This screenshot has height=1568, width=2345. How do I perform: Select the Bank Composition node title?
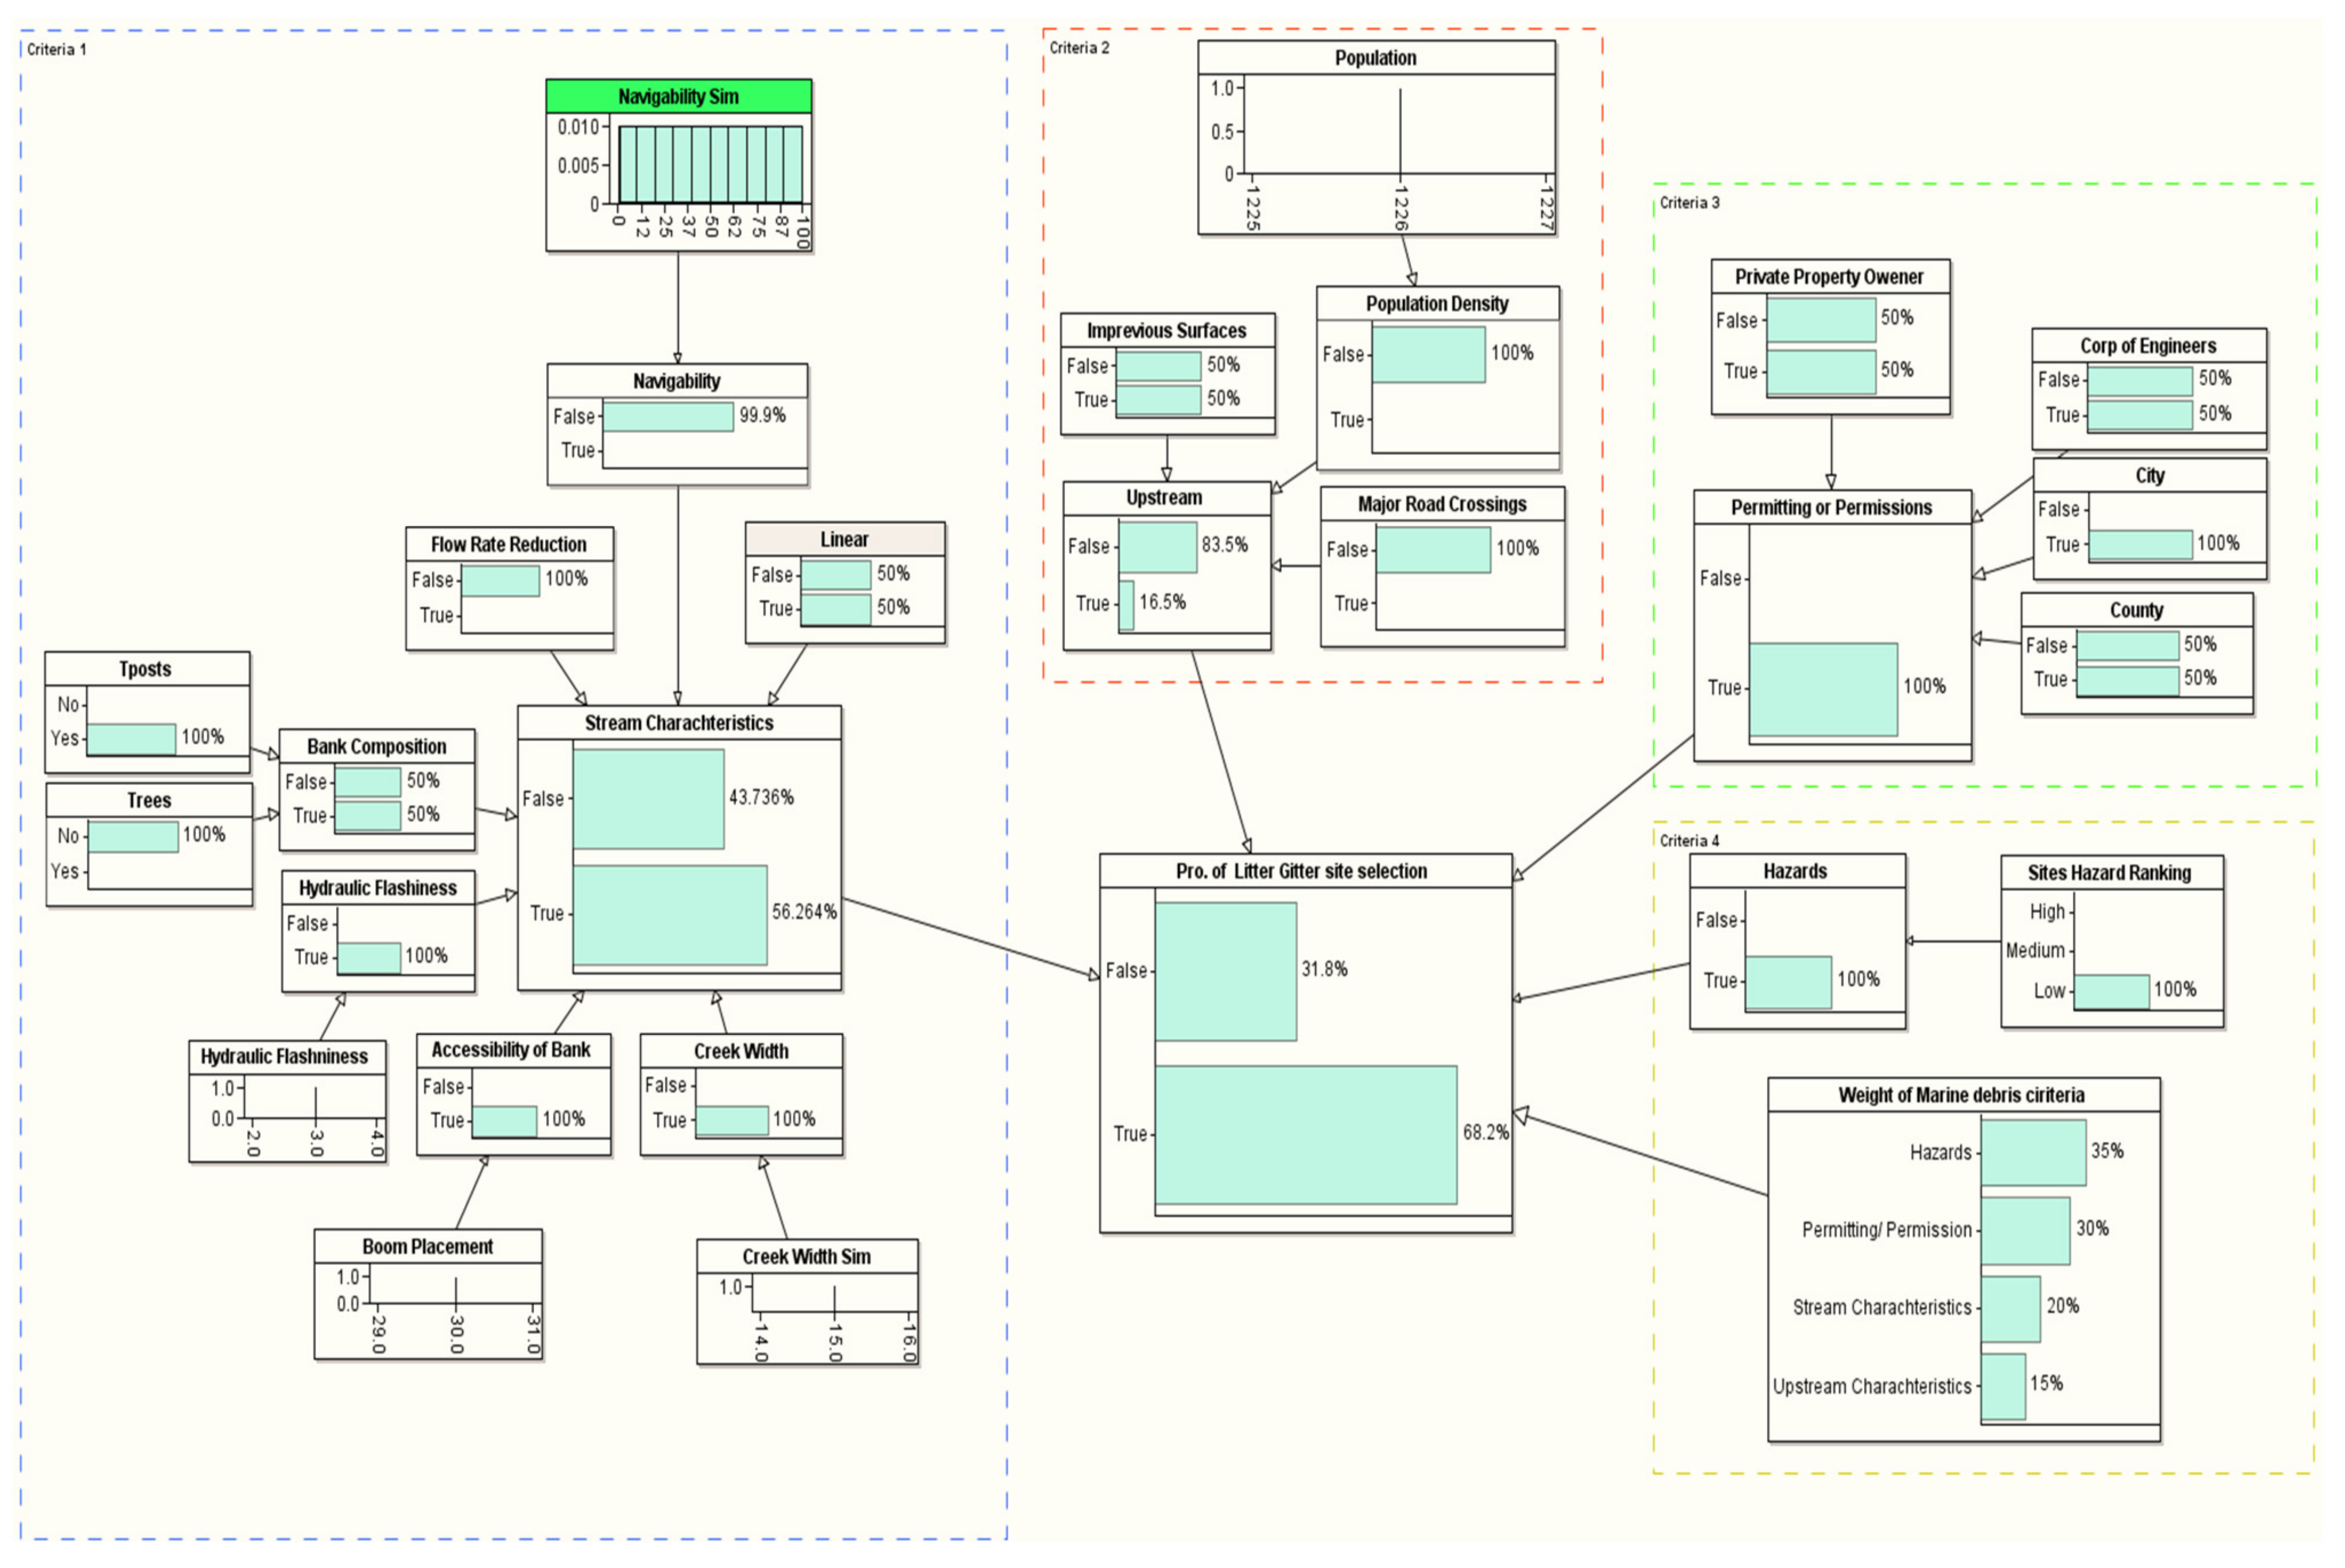376,747
